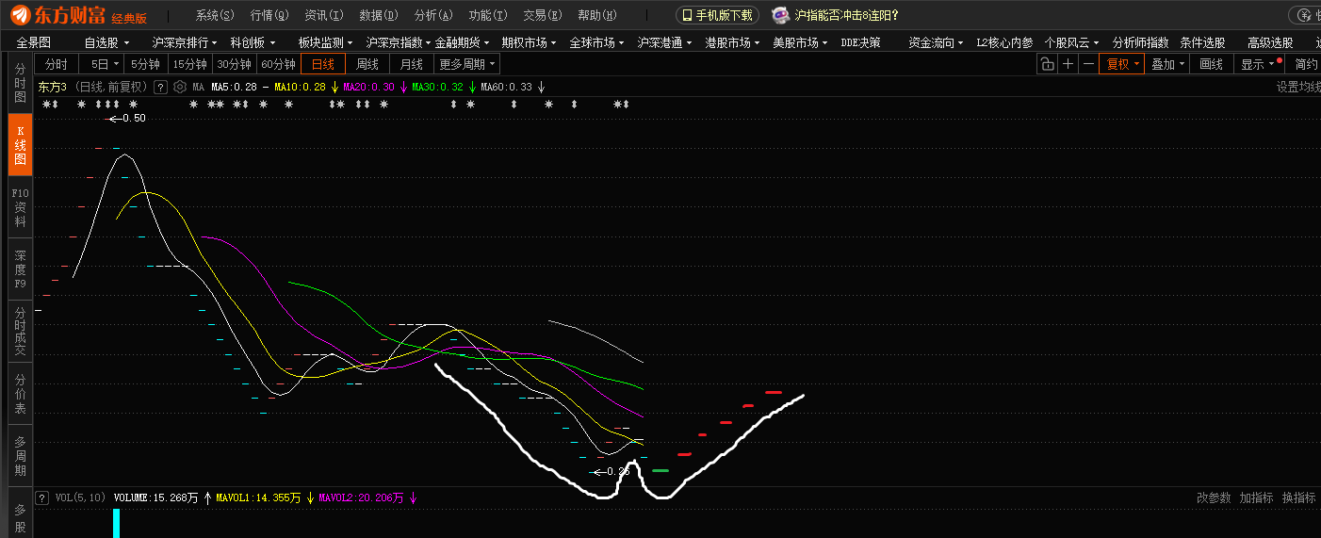The width and height of the screenshot is (1321, 538).
Task: Switch to 30分钟 period
Action: point(234,64)
